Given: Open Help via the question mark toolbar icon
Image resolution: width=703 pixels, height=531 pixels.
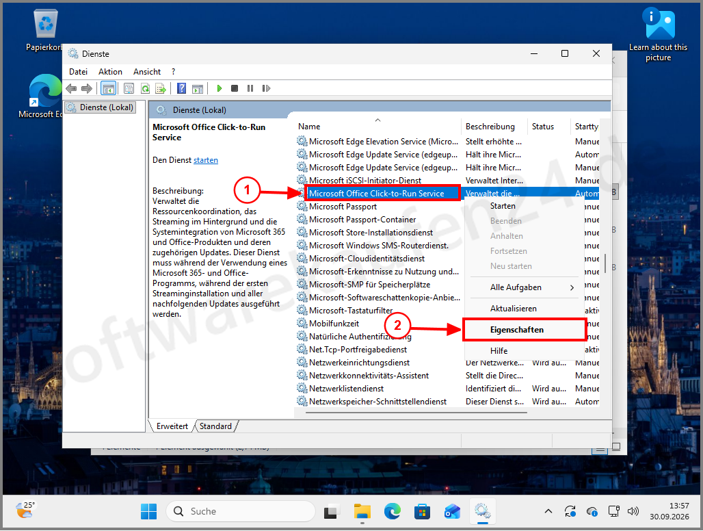Looking at the screenshot, I should pos(181,88).
